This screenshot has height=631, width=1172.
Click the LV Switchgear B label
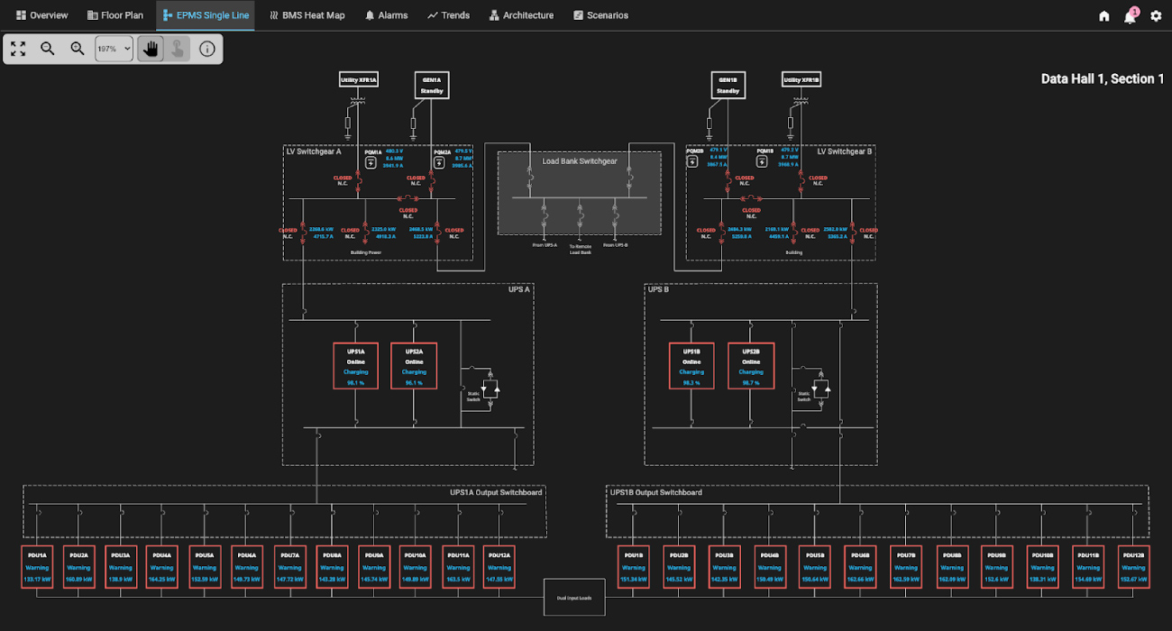[x=845, y=151]
